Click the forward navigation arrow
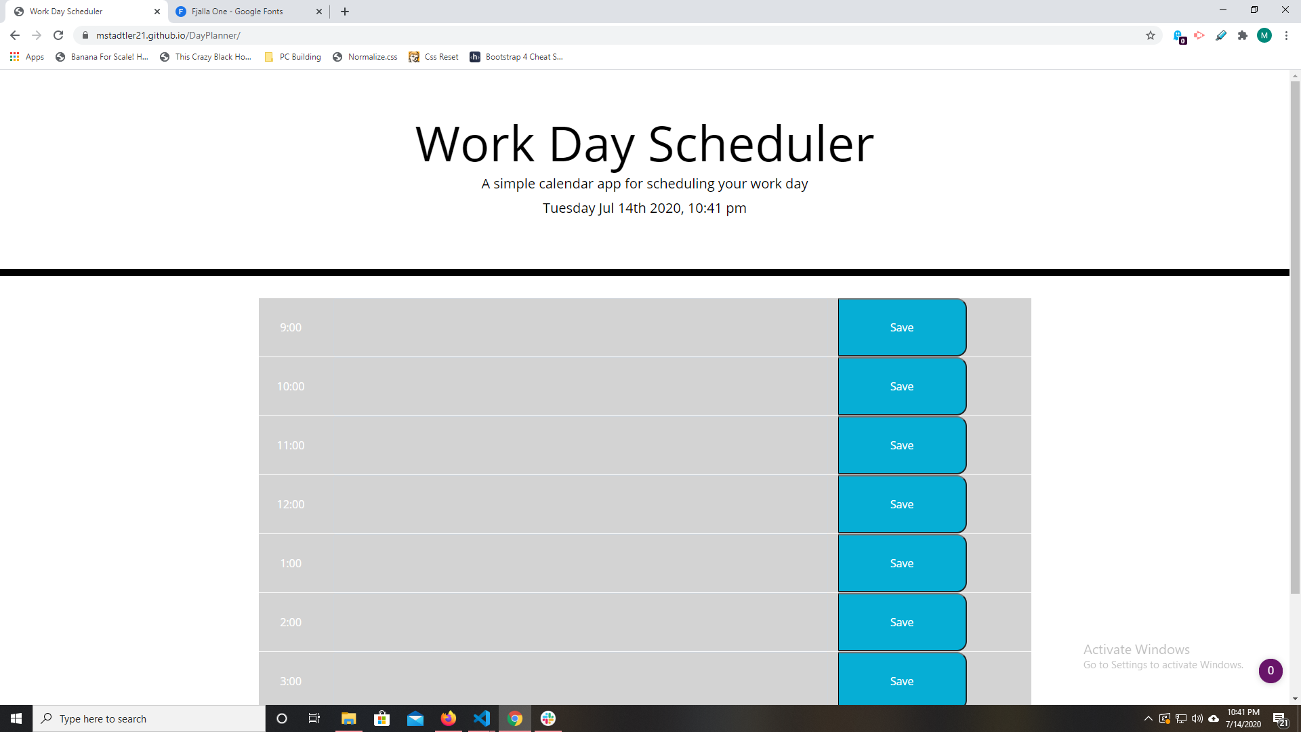1301x732 pixels. tap(36, 35)
